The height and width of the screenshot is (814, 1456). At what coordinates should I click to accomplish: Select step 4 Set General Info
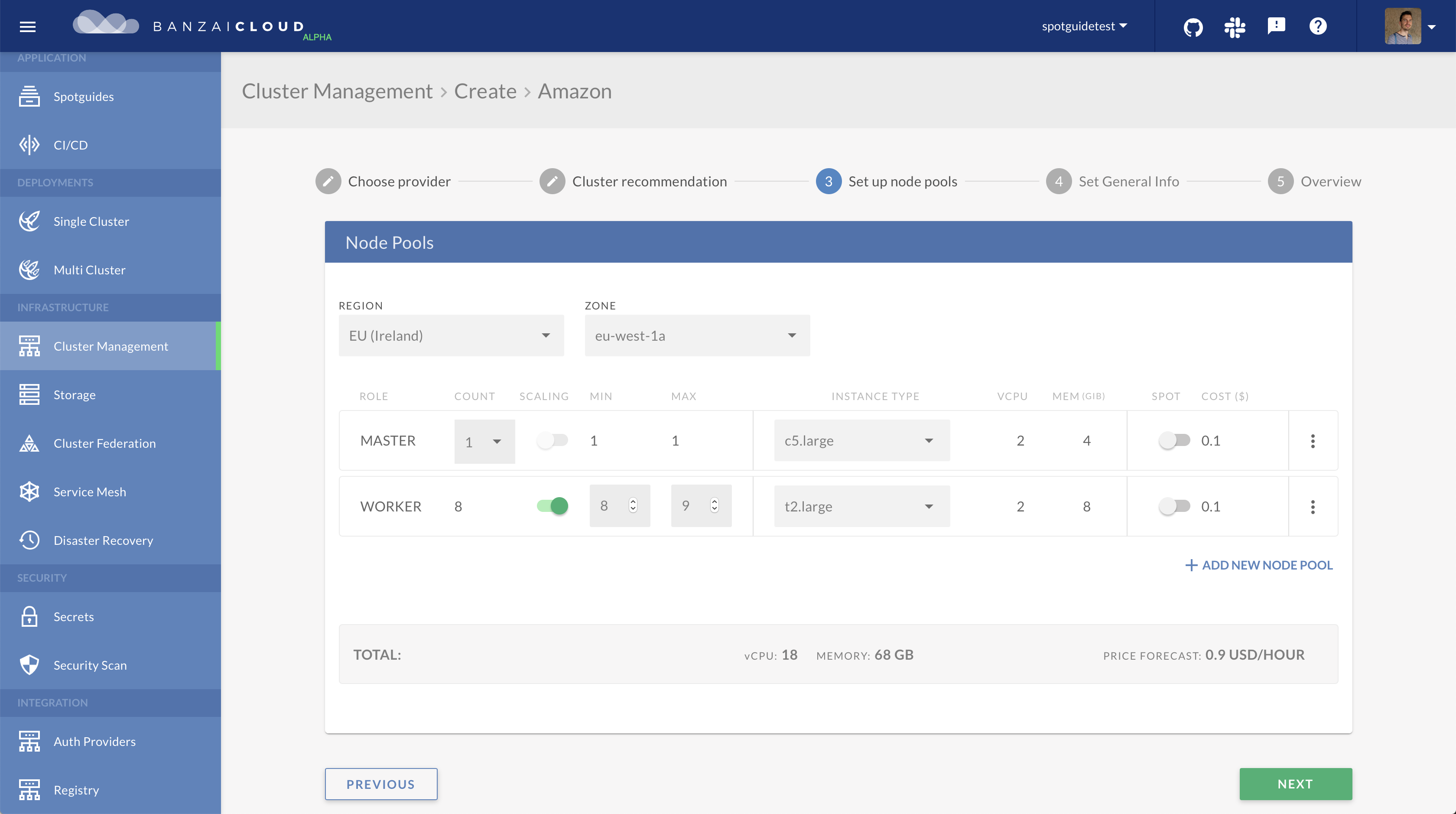click(x=1112, y=182)
